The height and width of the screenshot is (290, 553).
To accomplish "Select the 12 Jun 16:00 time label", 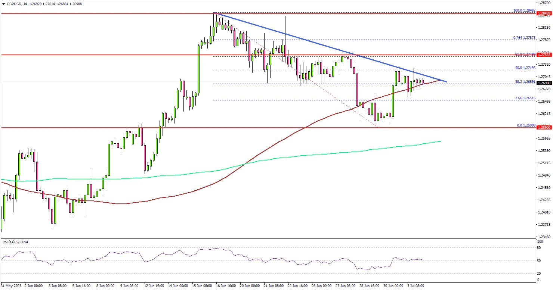I will pos(154,286).
